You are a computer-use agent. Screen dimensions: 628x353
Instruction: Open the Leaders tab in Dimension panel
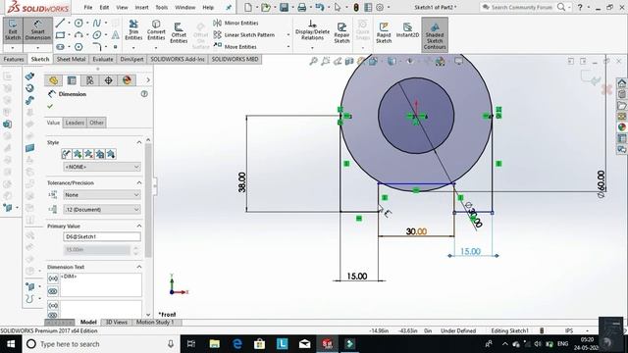coord(75,123)
